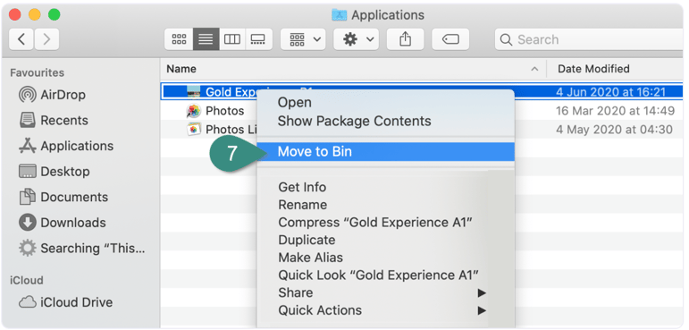This screenshot has height=330, width=689.
Task: Click the Gold Experience app icon
Action: click(194, 92)
